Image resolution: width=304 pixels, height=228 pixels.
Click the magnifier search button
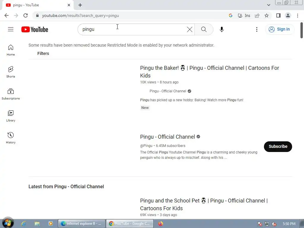pos(204,29)
